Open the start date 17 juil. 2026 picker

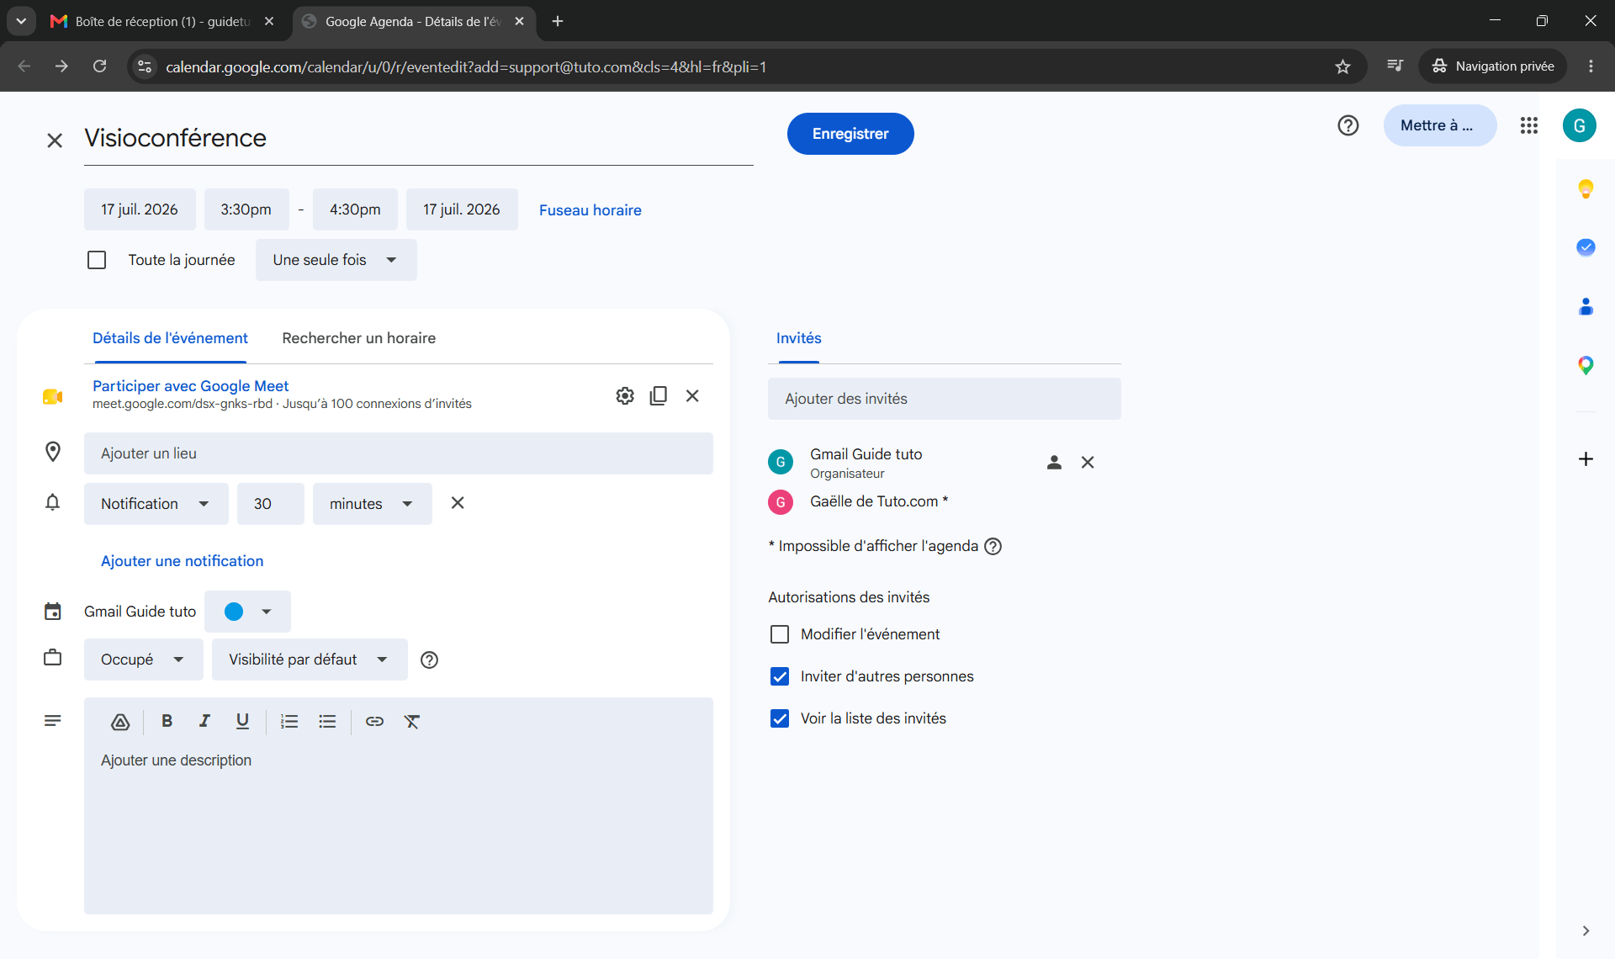(x=140, y=209)
